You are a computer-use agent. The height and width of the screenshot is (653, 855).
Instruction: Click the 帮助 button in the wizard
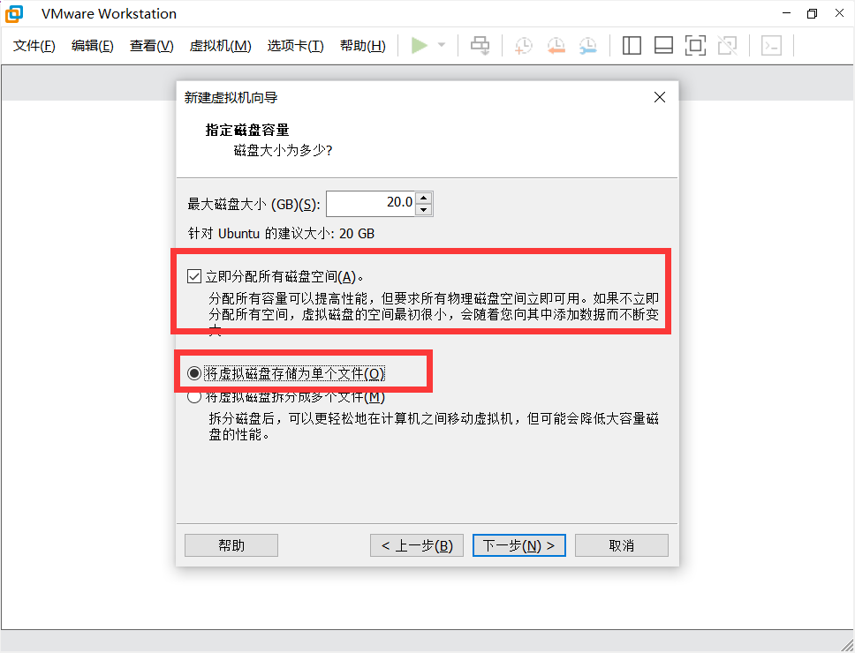pyautogui.click(x=231, y=545)
